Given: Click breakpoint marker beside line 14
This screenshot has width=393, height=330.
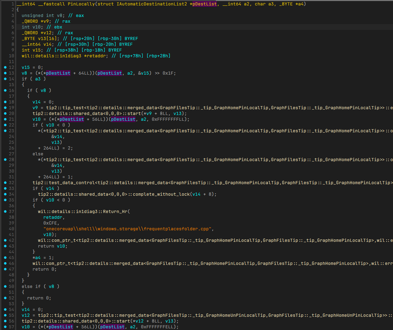Looking at the screenshot, I should (x=5, y=79).
